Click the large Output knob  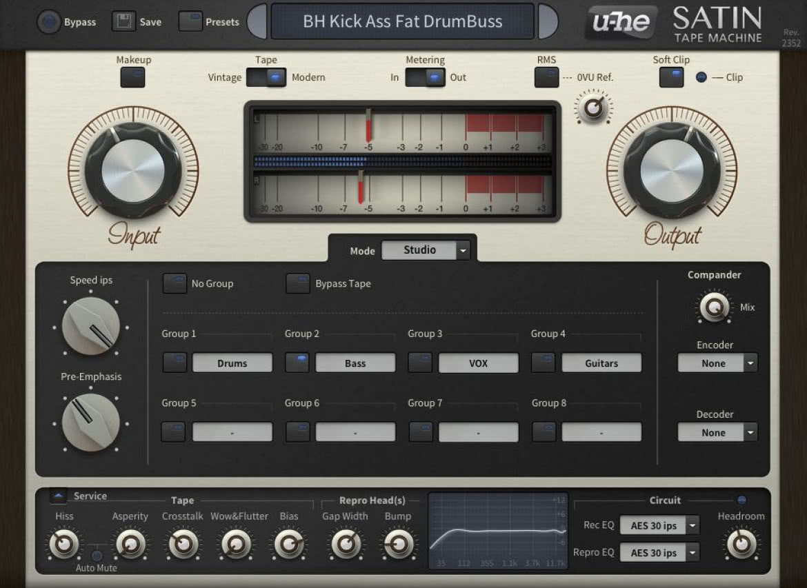coord(672,170)
